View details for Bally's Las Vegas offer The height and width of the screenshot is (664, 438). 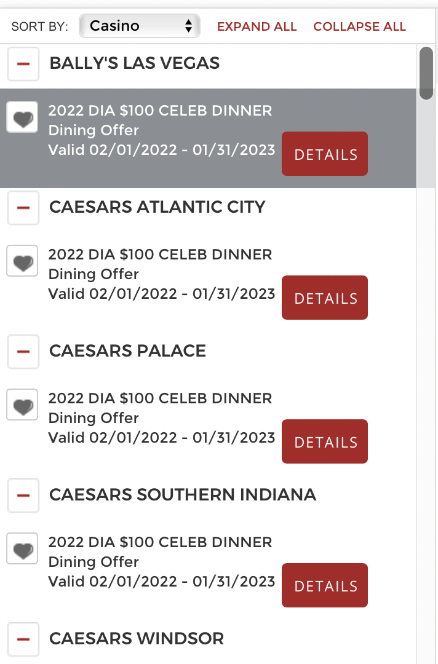point(325,154)
